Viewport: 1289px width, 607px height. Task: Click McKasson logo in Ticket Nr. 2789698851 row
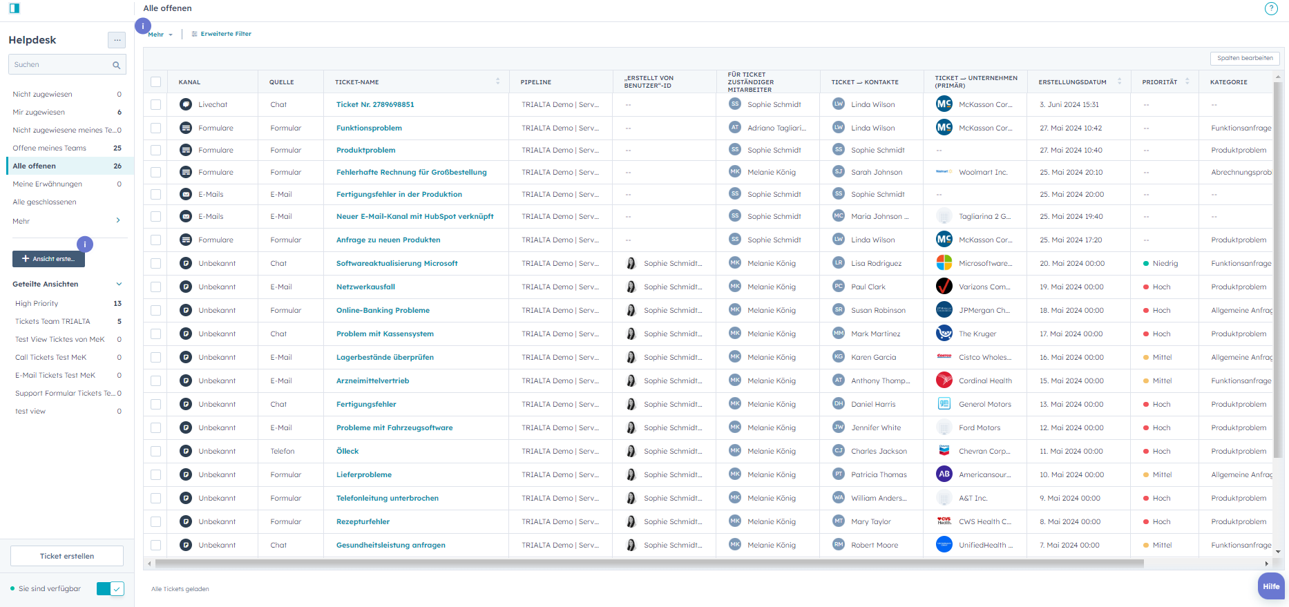944,104
